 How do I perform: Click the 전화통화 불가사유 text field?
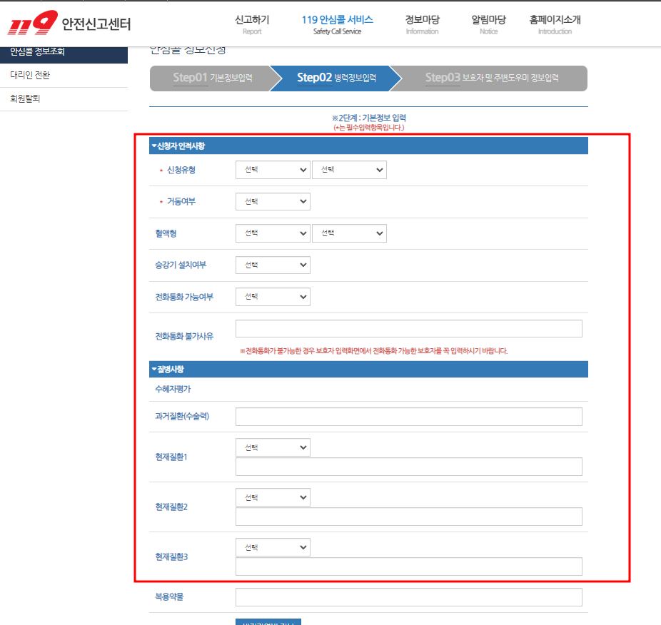click(x=409, y=329)
